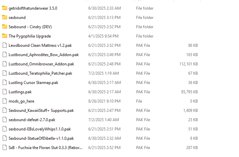Click the 6/30/2025 2:32 AM date cell
Viewport: 239px width, 157px height.
tap(105, 138)
